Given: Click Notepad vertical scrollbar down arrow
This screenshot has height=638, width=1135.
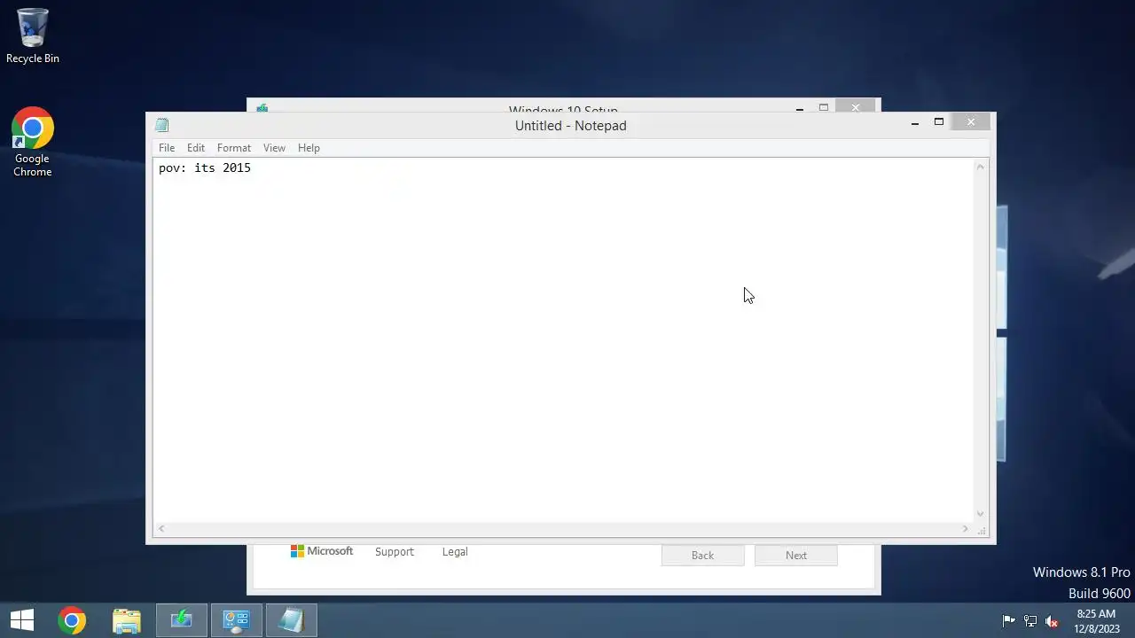Looking at the screenshot, I should click(x=981, y=514).
